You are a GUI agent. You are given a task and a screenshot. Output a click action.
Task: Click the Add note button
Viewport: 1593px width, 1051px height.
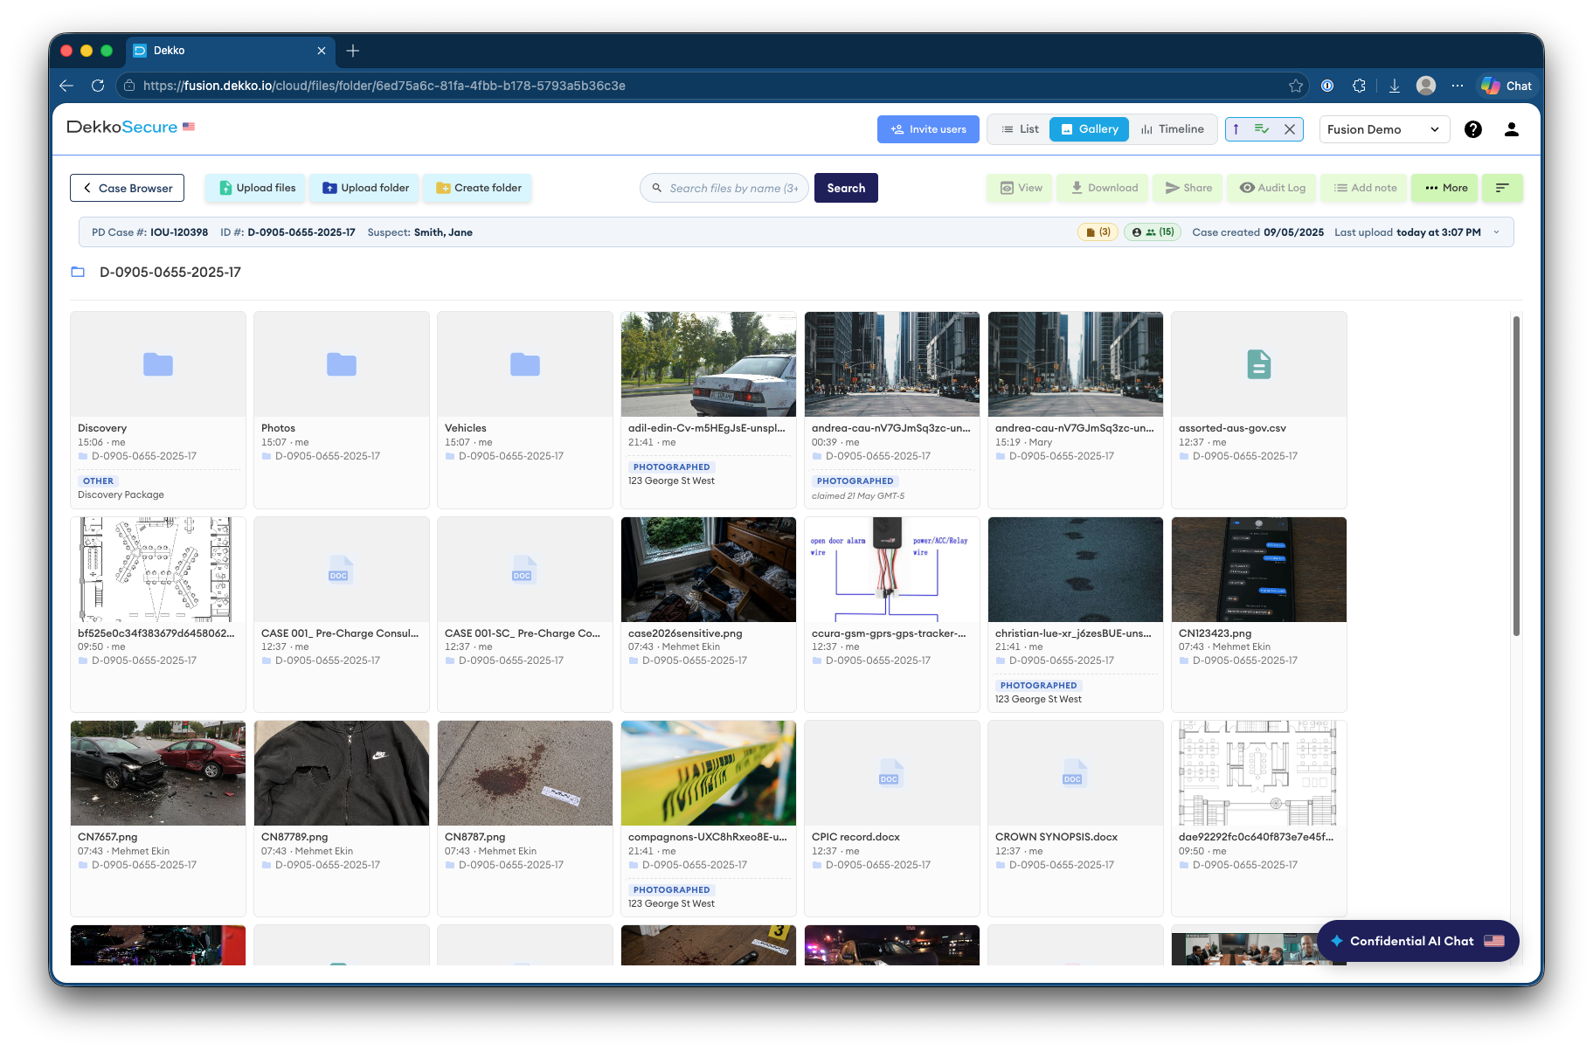tap(1365, 188)
